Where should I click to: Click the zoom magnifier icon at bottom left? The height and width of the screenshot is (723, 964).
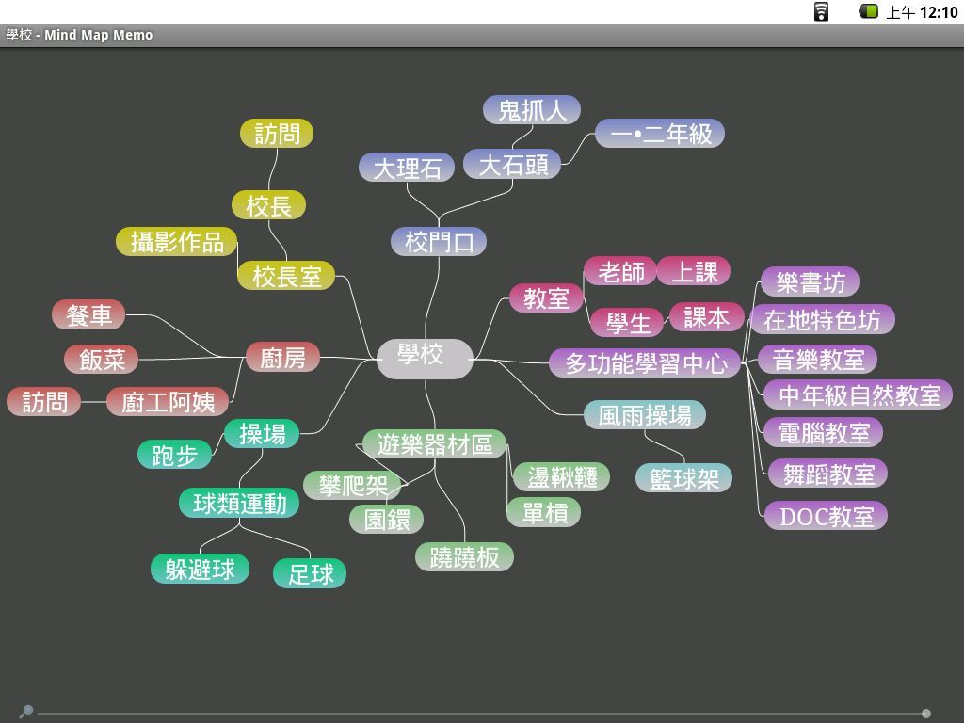pos(26,712)
